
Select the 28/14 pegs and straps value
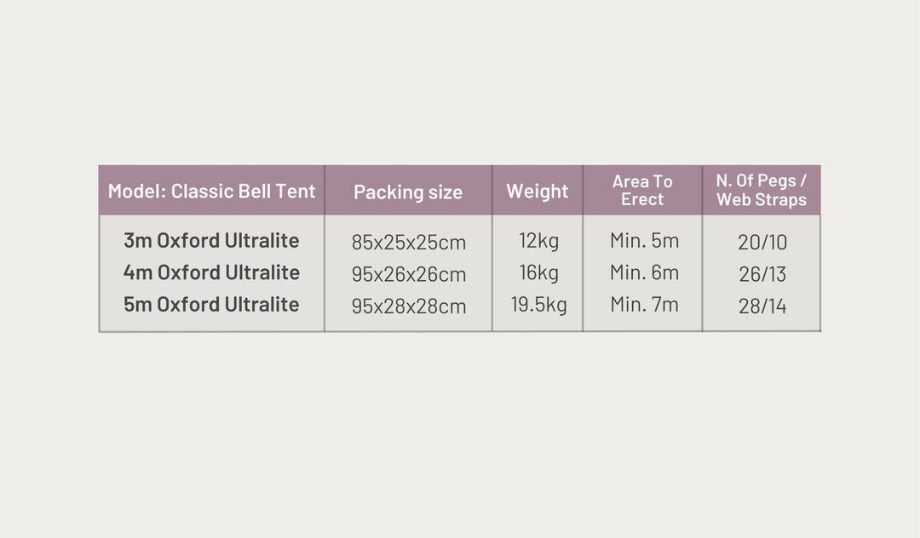click(x=762, y=306)
